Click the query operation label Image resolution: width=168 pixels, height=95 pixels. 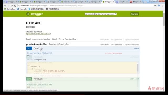[136, 48]
